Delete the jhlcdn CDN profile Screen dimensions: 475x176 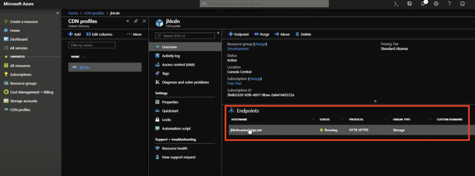(303, 34)
